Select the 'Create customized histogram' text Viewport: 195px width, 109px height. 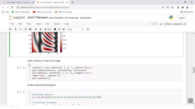click(x=41, y=85)
